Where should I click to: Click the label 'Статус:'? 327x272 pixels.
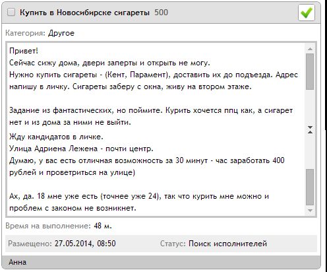(173, 244)
